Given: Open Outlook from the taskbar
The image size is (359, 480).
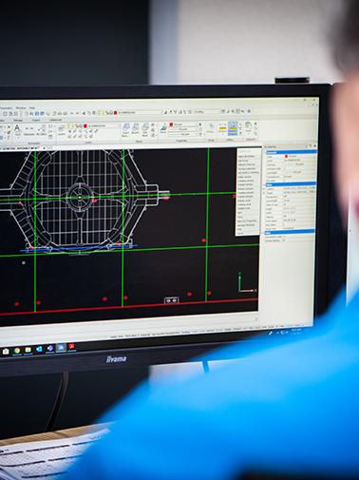Looking at the screenshot, I should (39, 349).
